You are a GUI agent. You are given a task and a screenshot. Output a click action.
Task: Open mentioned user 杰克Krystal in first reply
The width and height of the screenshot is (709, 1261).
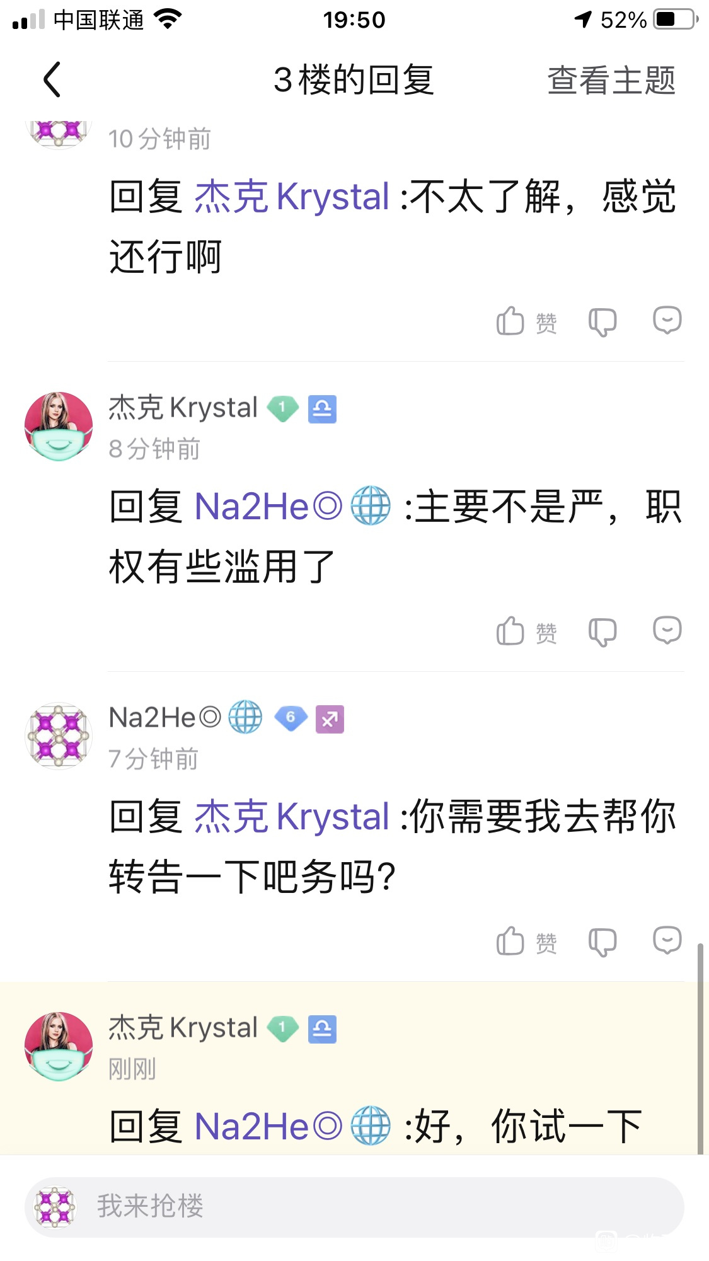(292, 197)
